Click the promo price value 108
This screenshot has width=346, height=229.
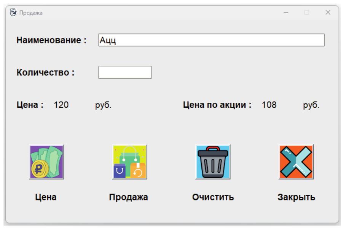(x=269, y=105)
